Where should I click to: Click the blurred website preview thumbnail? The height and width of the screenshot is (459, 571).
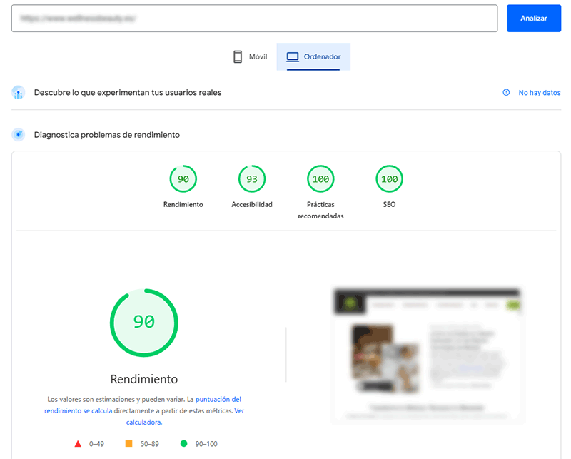point(427,350)
